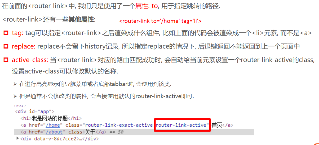The width and height of the screenshot is (319, 145).
Task: Select the div id="app" element line
Action: point(35,112)
